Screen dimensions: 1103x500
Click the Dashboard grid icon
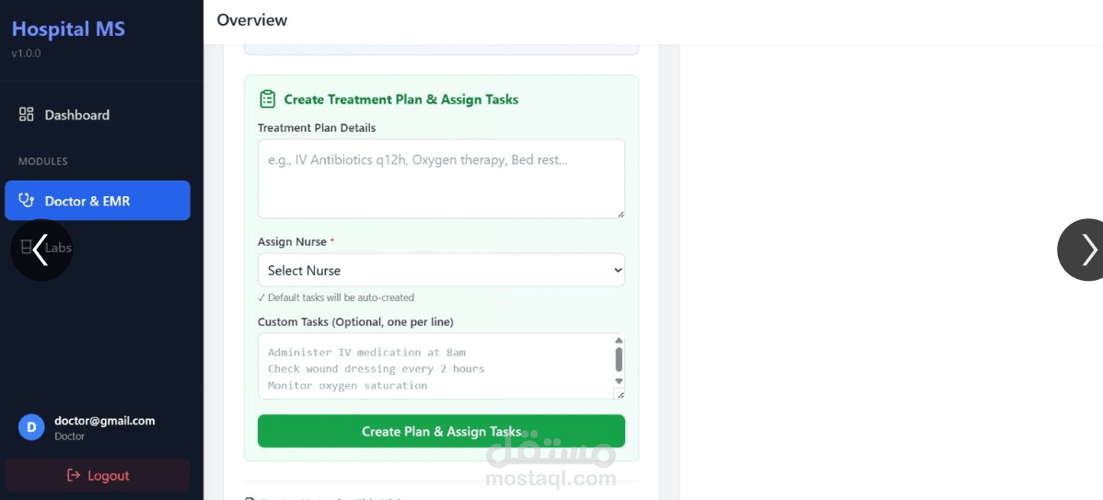pyautogui.click(x=26, y=114)
